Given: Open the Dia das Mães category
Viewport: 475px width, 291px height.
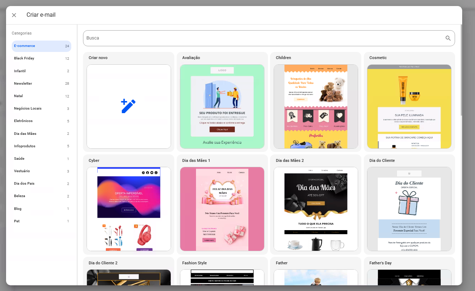Looking at the screenshot, I should (x=41, y=133).
